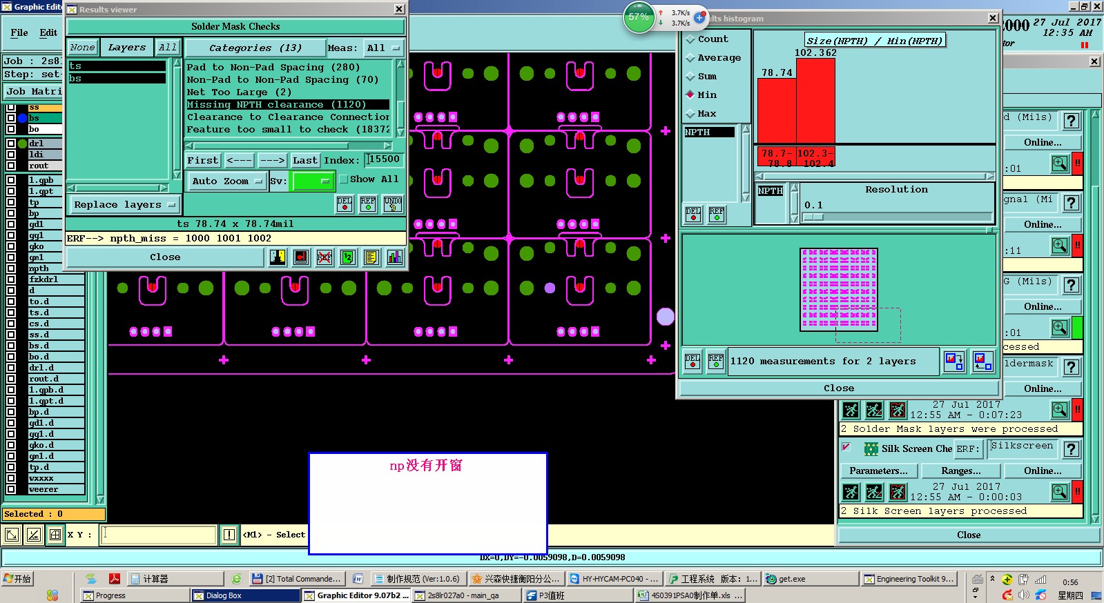The height and width of the screenshot is (603, 1104).
Task: Select Min radio option
Action: coord(690,95)
